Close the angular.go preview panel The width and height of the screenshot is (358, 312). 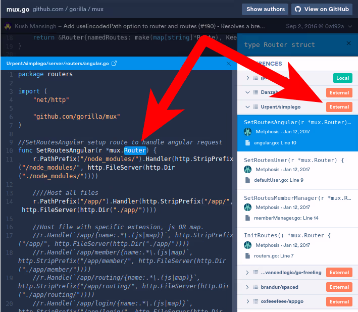pyautogui.click(x=229, y=64)
